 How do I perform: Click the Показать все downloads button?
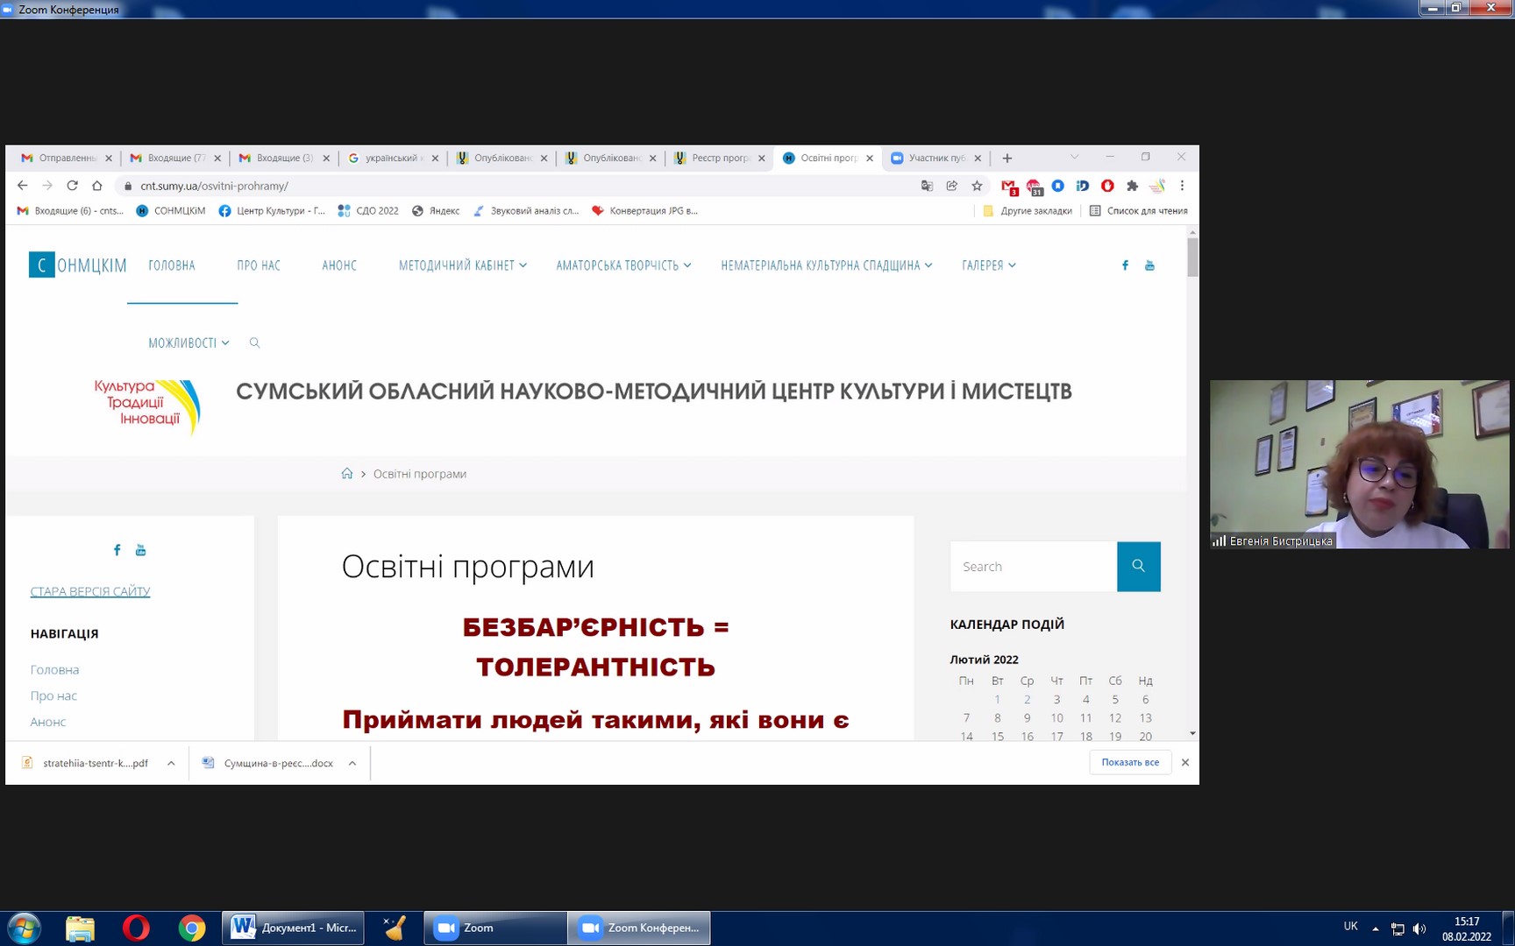pyautogui.click(x=1129, y=762)
